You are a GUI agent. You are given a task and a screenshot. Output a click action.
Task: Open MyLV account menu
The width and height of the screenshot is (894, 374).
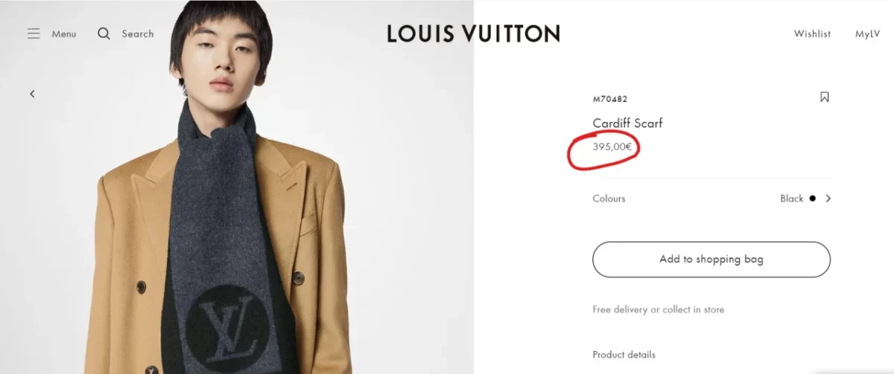(867, 34)
